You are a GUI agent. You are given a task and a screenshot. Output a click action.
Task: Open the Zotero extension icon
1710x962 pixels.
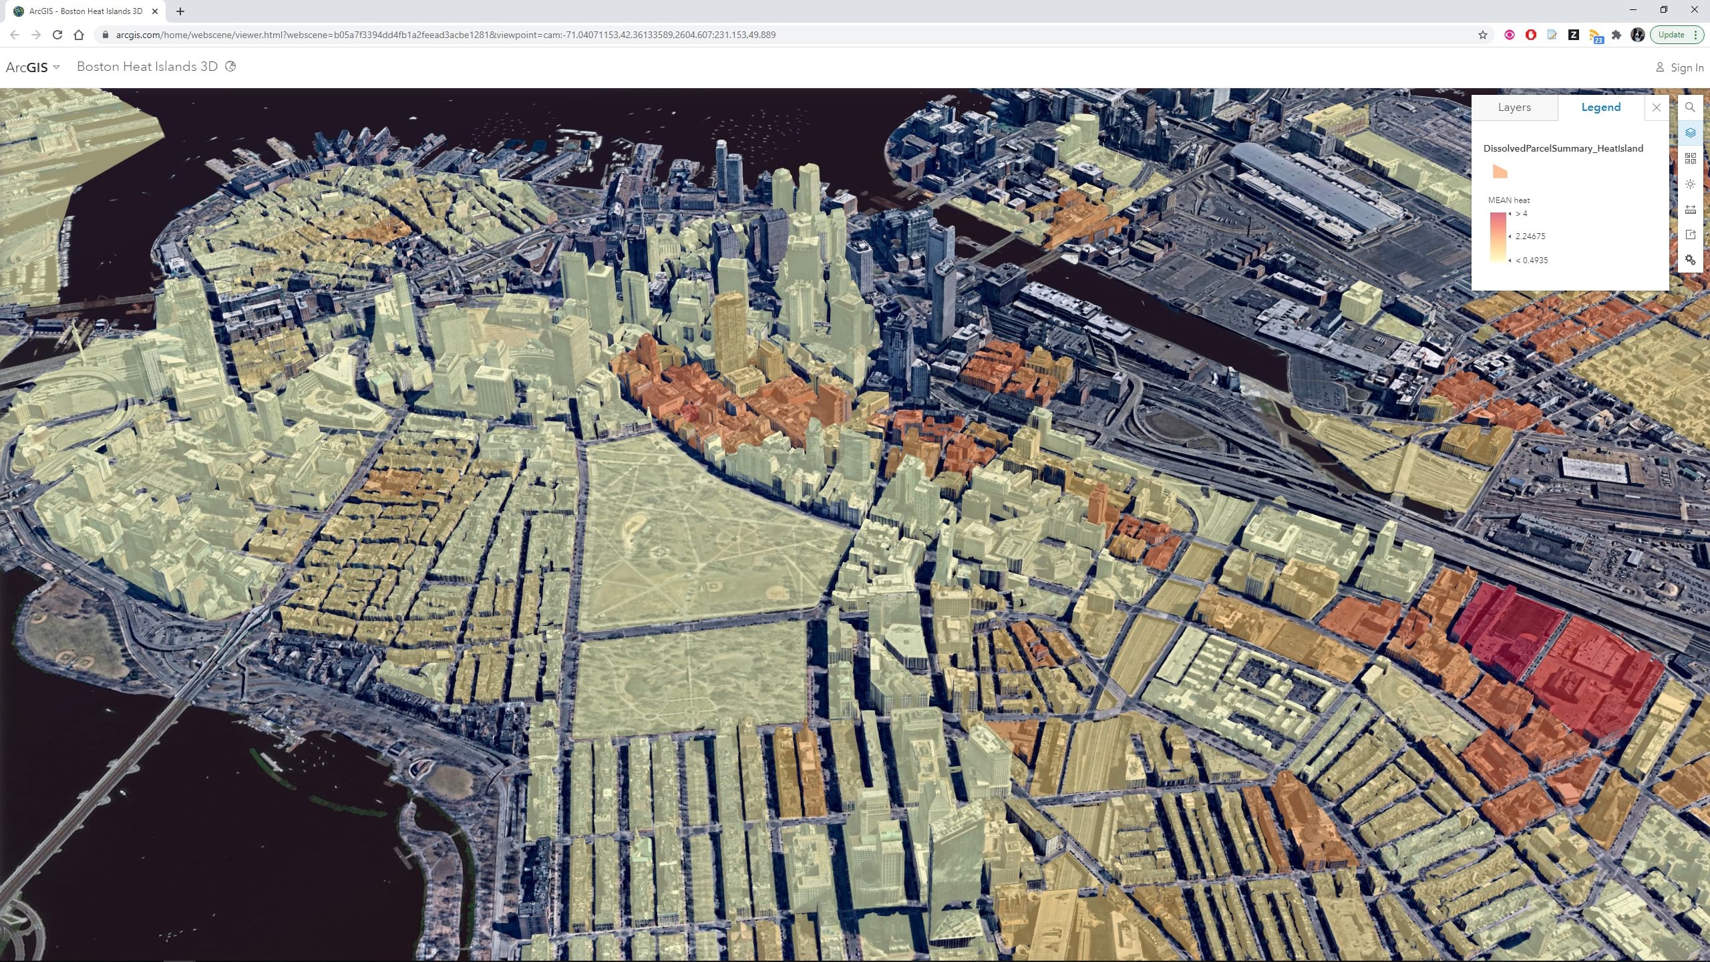point(1574,34)
